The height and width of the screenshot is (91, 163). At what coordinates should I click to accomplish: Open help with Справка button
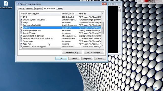(x=100, y=58)
